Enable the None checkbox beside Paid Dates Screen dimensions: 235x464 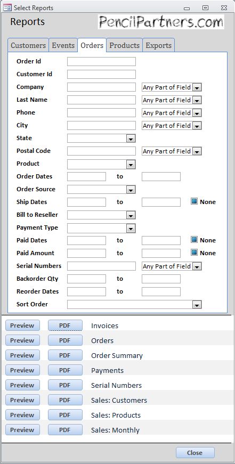(194, 240)
